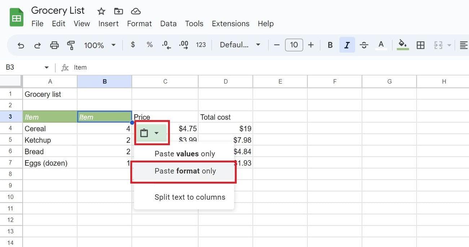
Task: Open the name box dropdown arrow
Action: (x=47, y=67)
